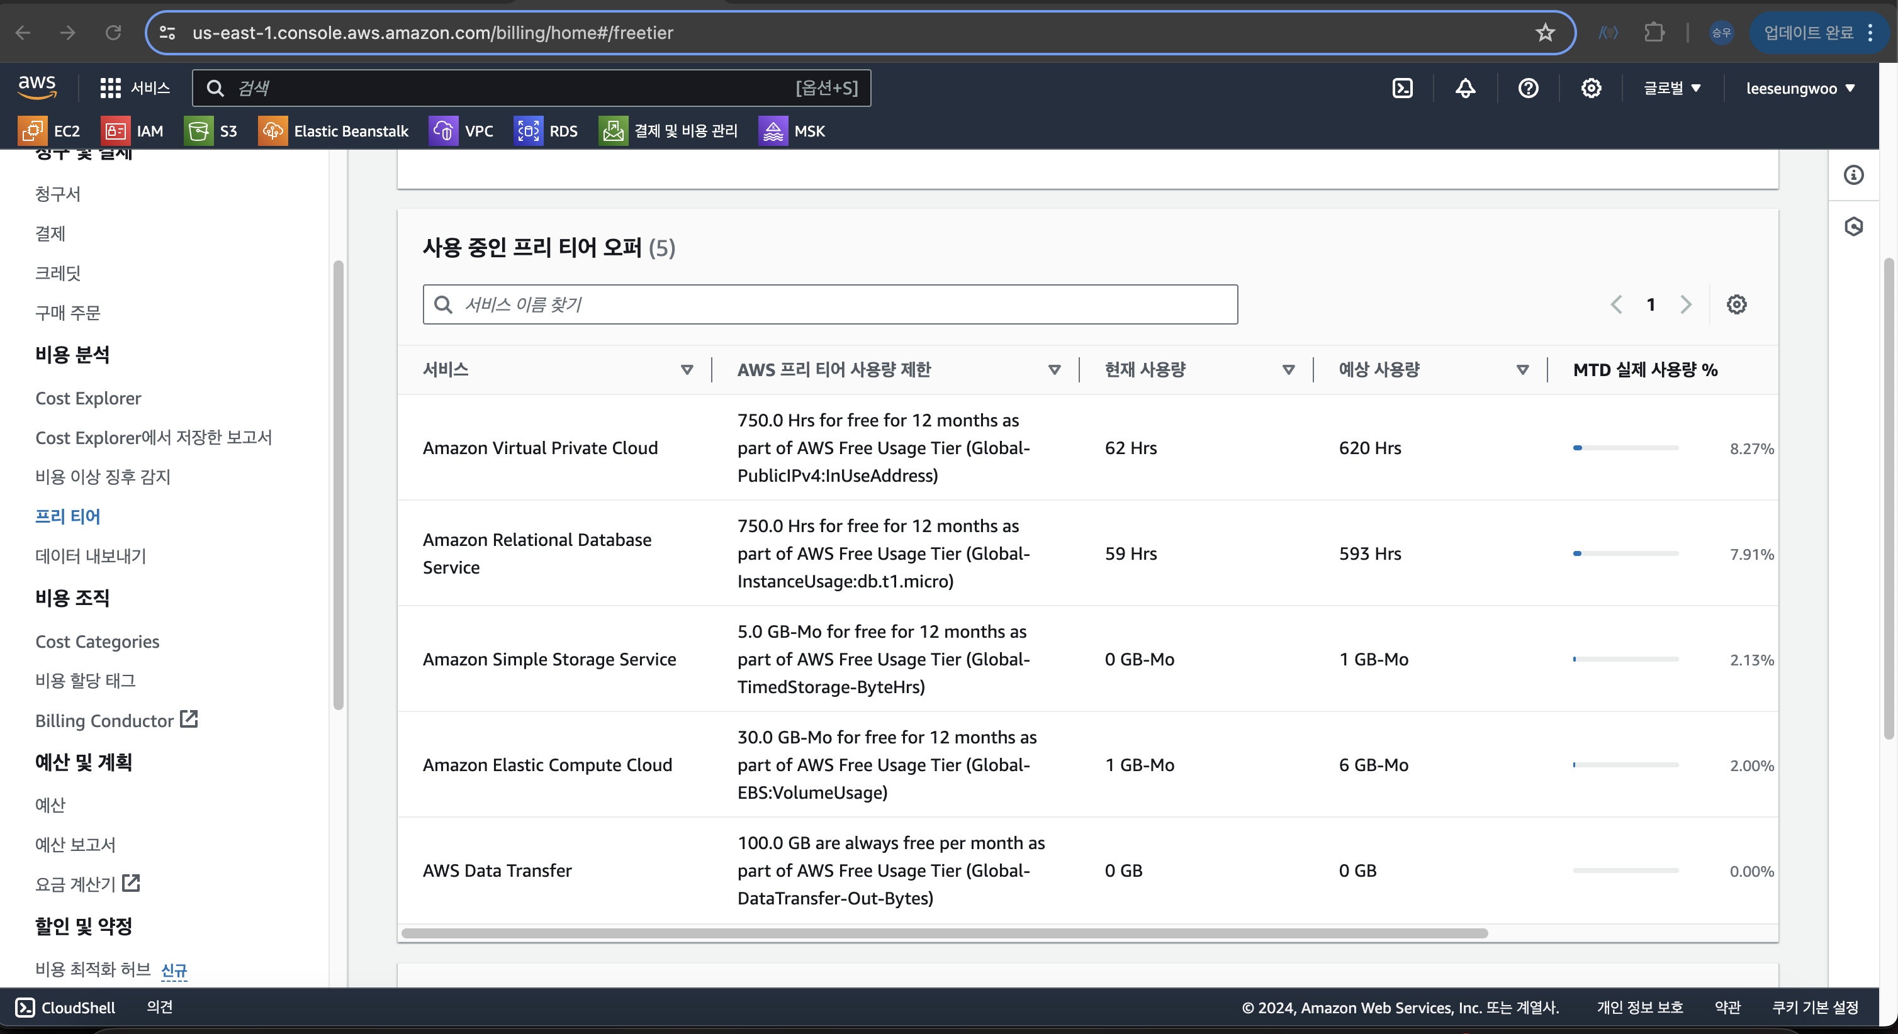Select 프리 티어 in the sidebar
This screenshot has width=1898, height=1034.
68,516
